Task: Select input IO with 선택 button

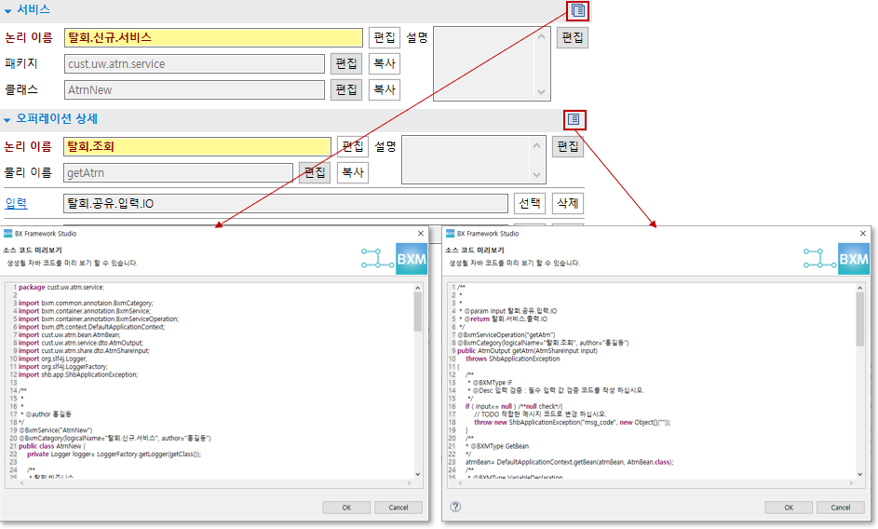Action: tap(530, 203)
